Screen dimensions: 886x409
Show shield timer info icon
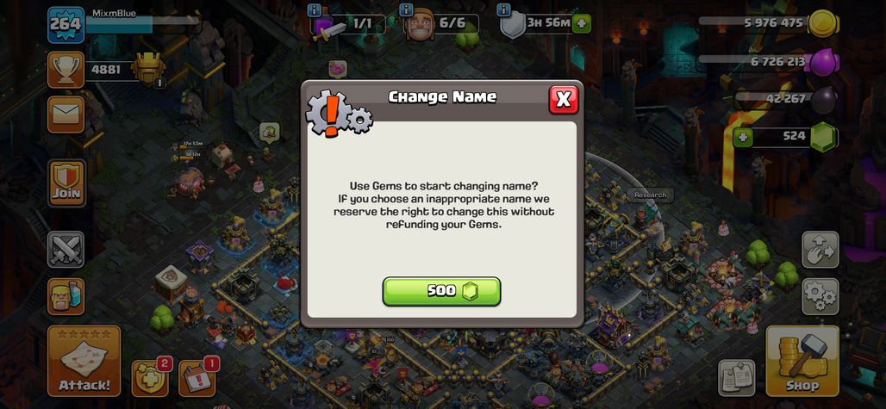[x=504, y=9]
